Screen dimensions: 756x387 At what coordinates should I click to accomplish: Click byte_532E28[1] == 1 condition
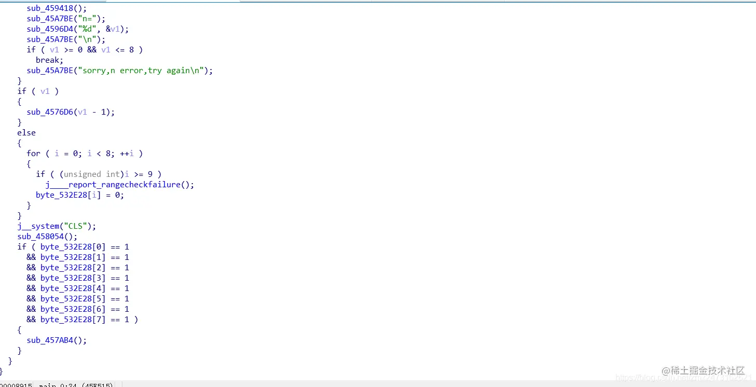pyautogui.click(x=85, y=257)
